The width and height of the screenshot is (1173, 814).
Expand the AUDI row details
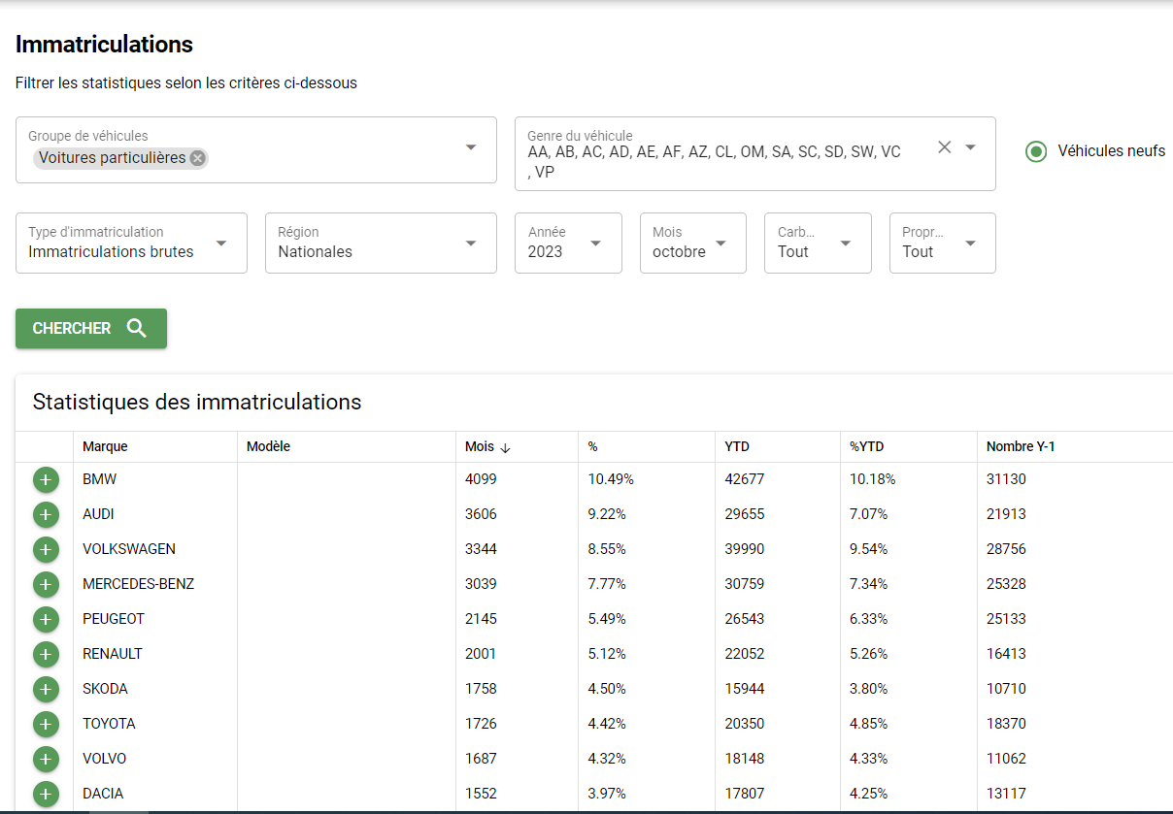pos(46,515)
